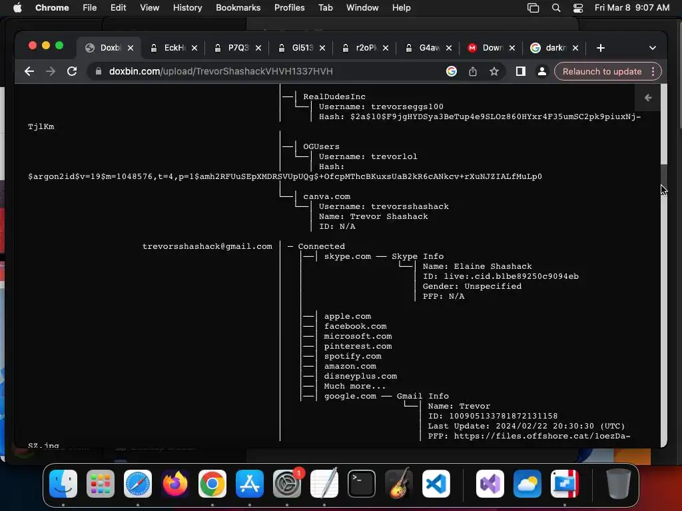Open the Trash in the Dock
The height and width of the screenshot is (511, 682).
point(619,483)
